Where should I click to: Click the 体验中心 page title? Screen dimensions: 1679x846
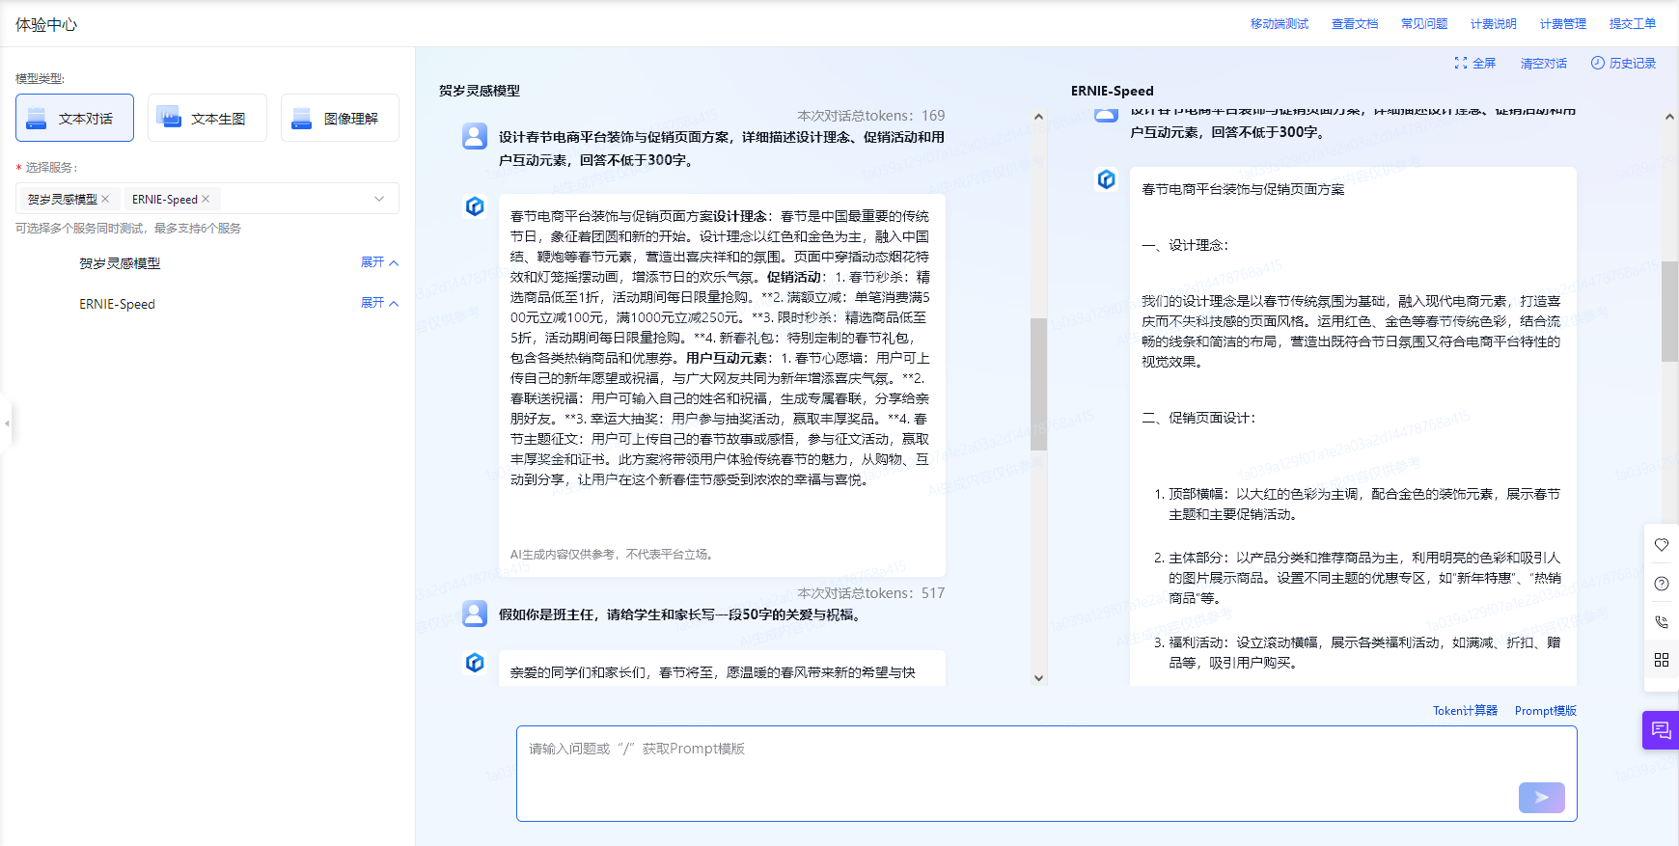tap(46, 25)
